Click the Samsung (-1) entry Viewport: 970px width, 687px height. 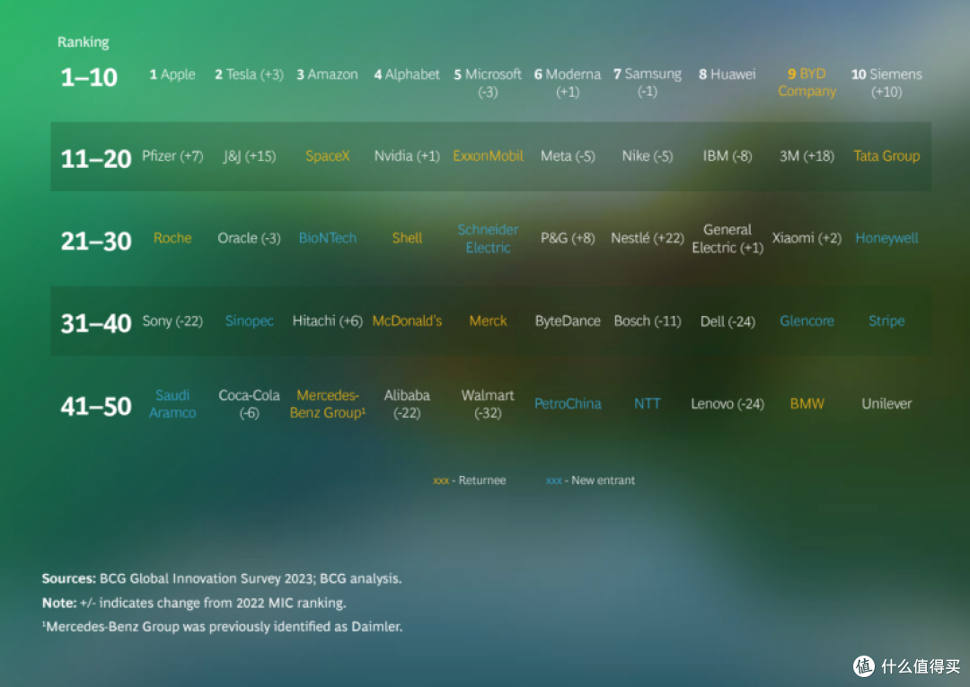coord(647,83)
